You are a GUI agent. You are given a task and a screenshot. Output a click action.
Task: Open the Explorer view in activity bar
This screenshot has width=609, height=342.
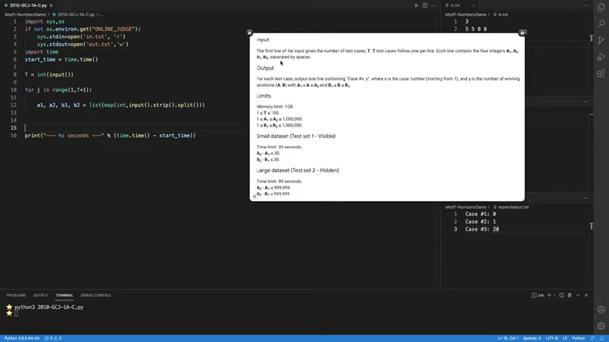601,7
